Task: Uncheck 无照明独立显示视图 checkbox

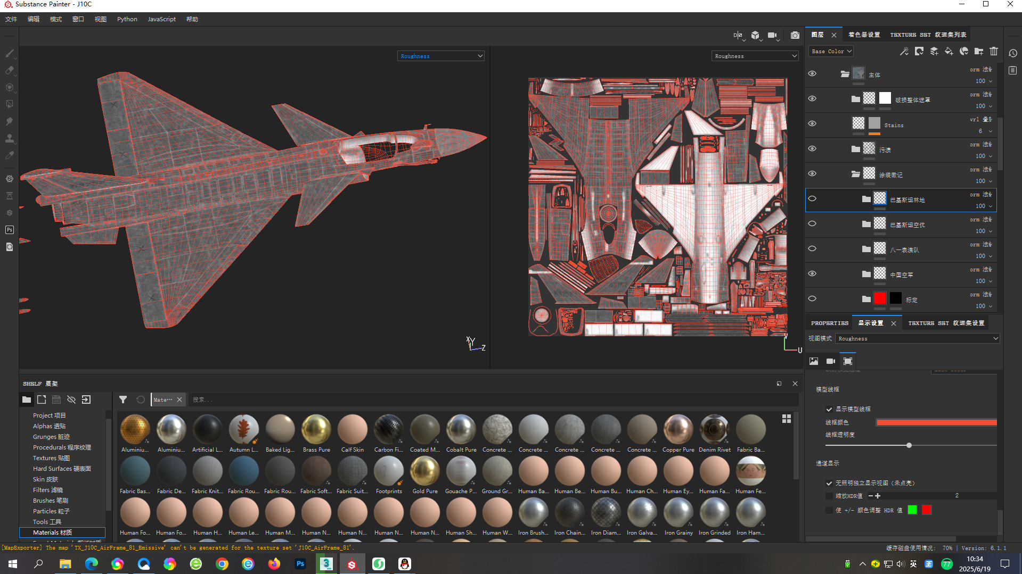Action: [x=829, y=483]
